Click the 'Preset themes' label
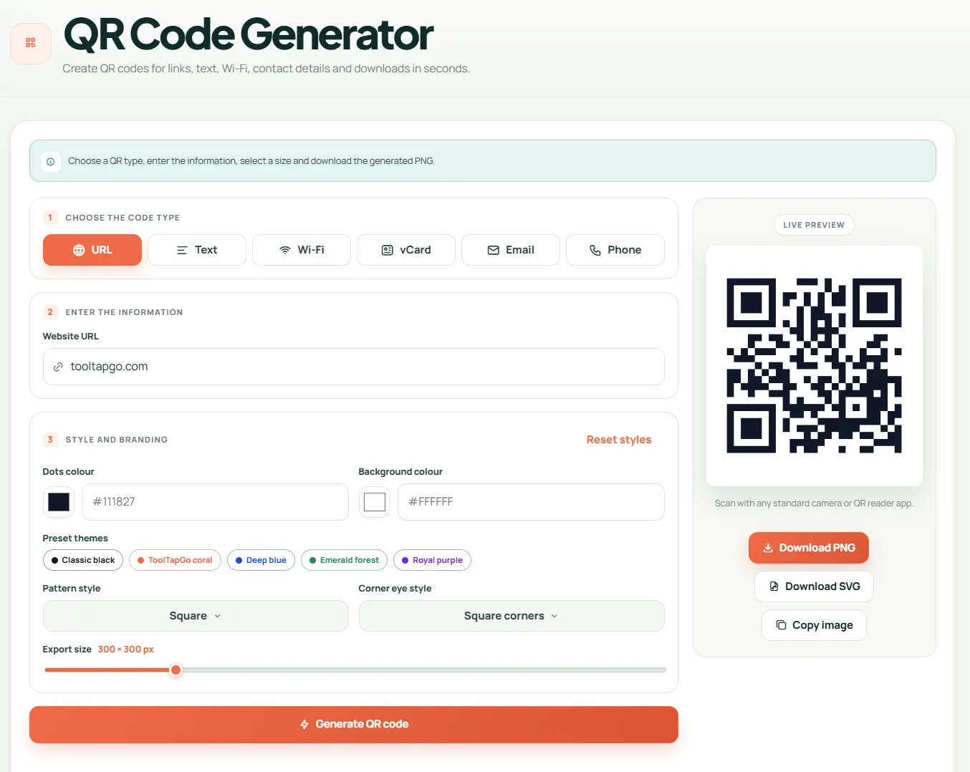The height and width of the screenshot is (772, 970). (x=75, y=539)
